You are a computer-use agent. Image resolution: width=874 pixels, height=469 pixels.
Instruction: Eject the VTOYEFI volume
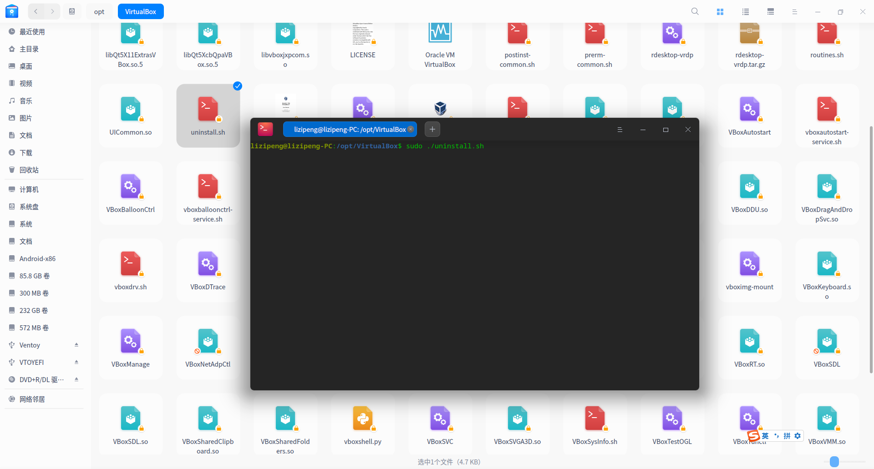[76, 362]
